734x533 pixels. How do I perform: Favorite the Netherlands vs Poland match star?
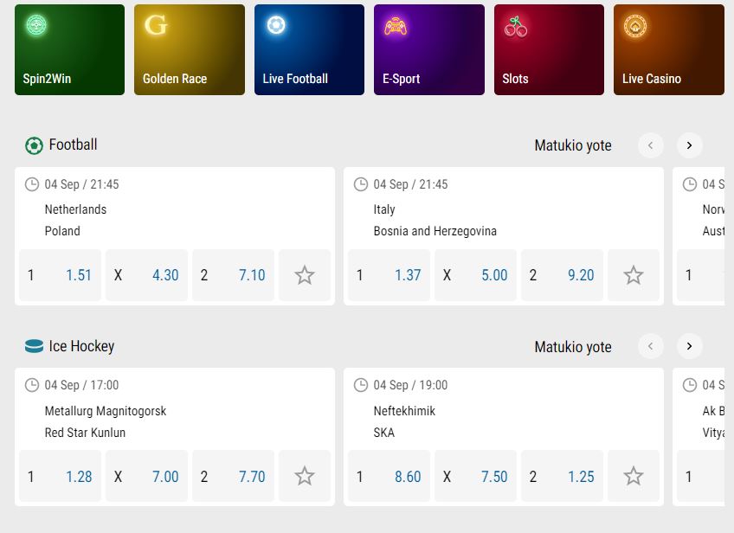[x=305, y=275]
